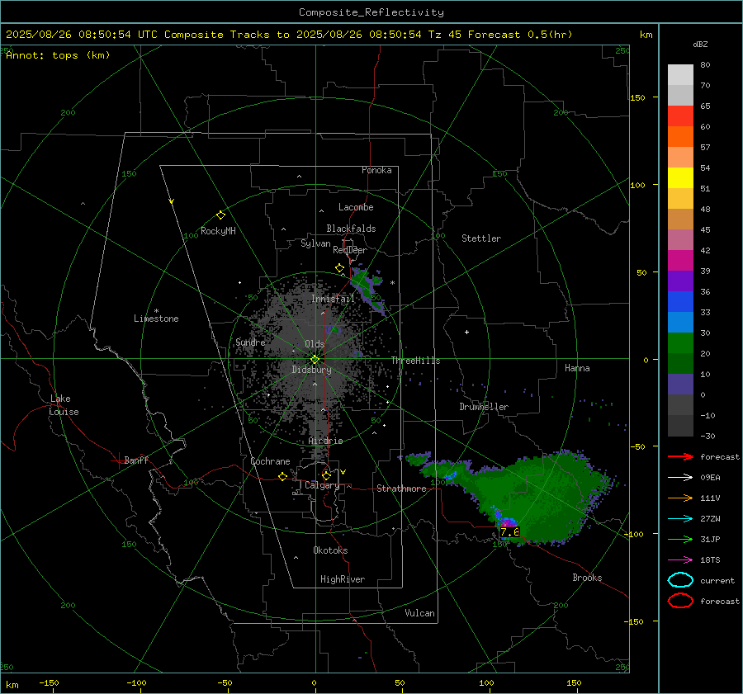
Task: Click the white 09EA arrow legend icon
Action: (680, 478)
